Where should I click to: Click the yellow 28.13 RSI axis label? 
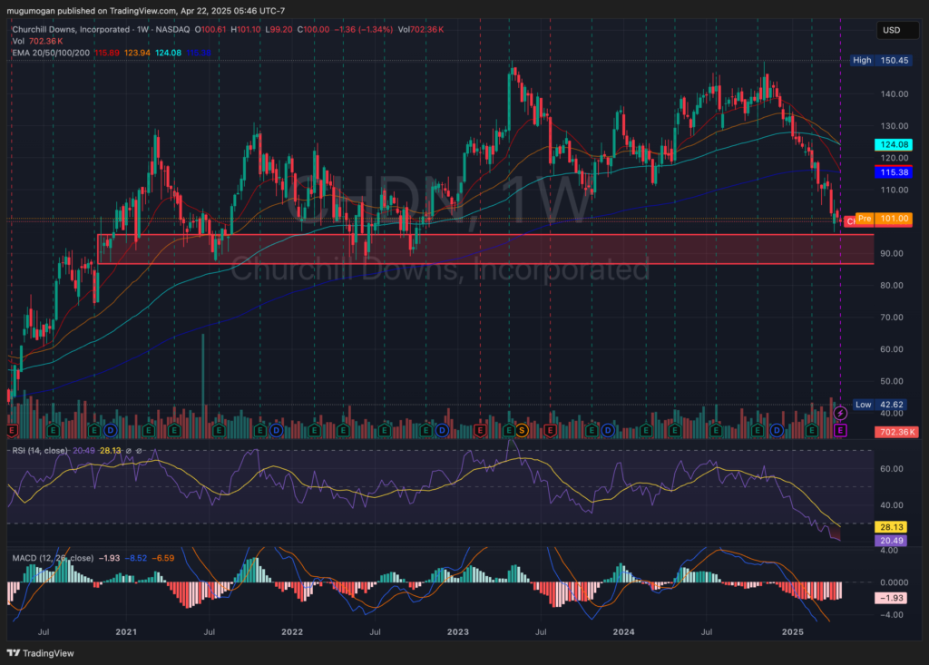891,527
